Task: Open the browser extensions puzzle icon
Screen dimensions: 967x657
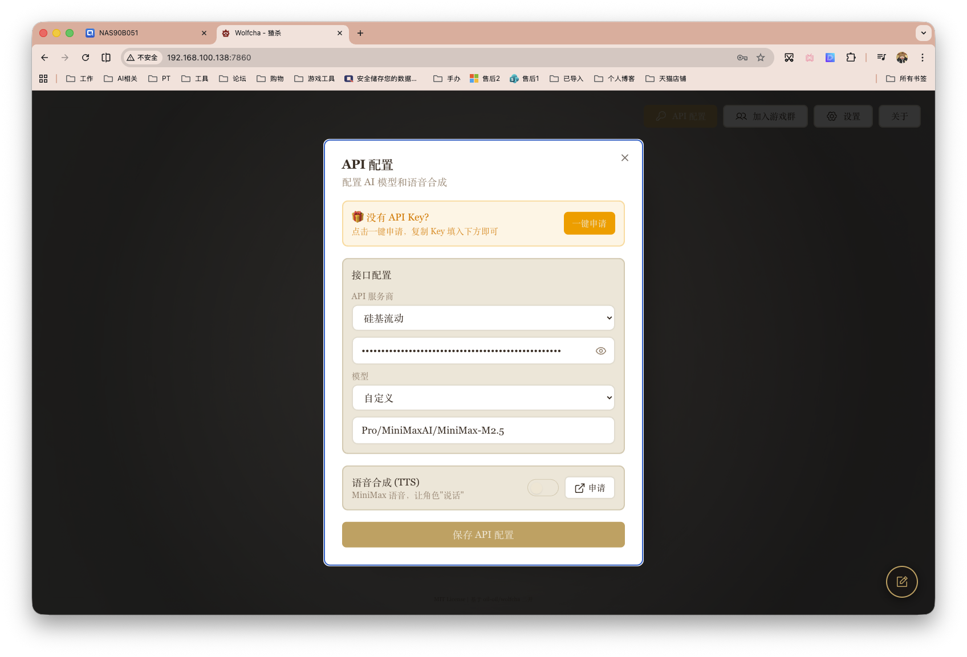Action: 851,58
